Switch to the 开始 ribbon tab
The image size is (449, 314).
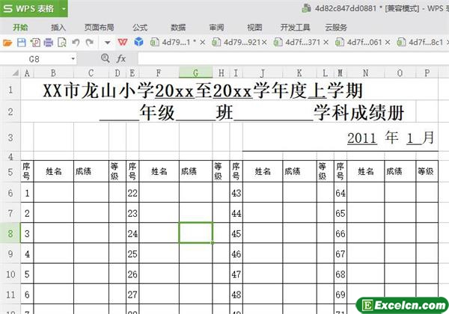[x=20, y=28]
